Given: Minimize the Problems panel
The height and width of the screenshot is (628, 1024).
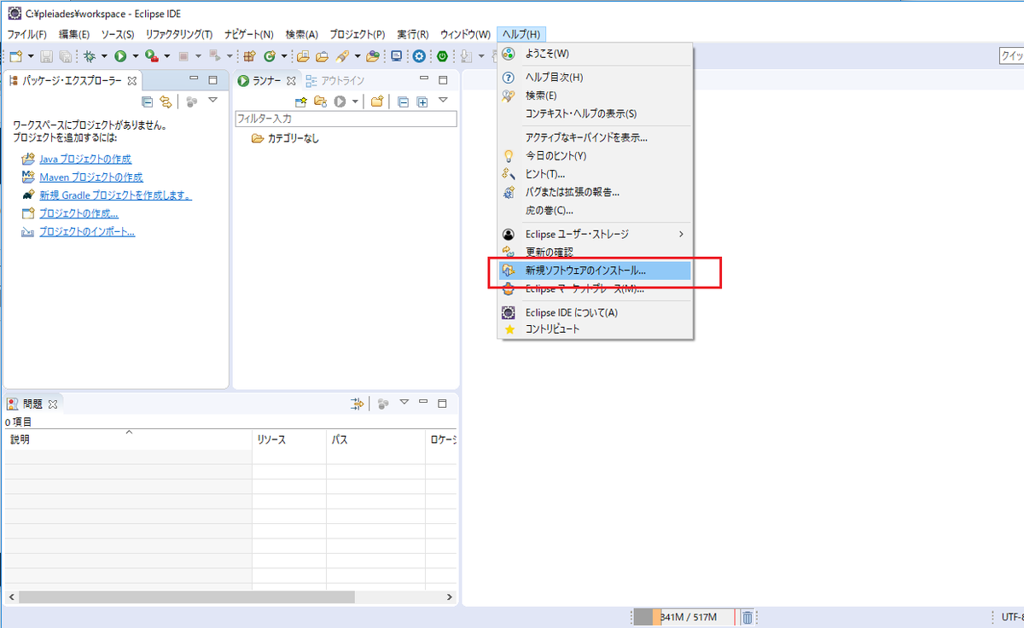Looking at the screenshot, I should point(423,403).
